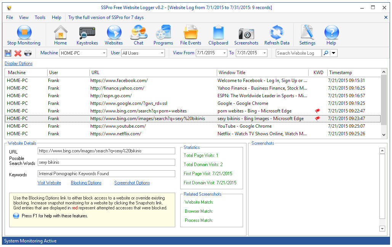The height and width of the screenshot is (247, 392).
Task: Click the website list scroll down arrow
Action: (x=384, y=135)
